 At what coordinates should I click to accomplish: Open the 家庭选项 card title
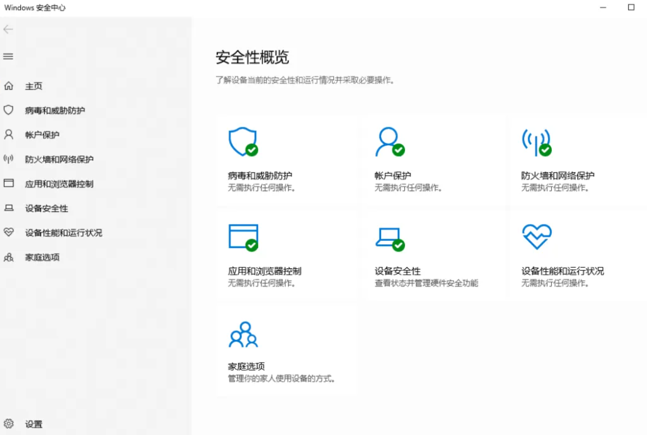(246, 366)
